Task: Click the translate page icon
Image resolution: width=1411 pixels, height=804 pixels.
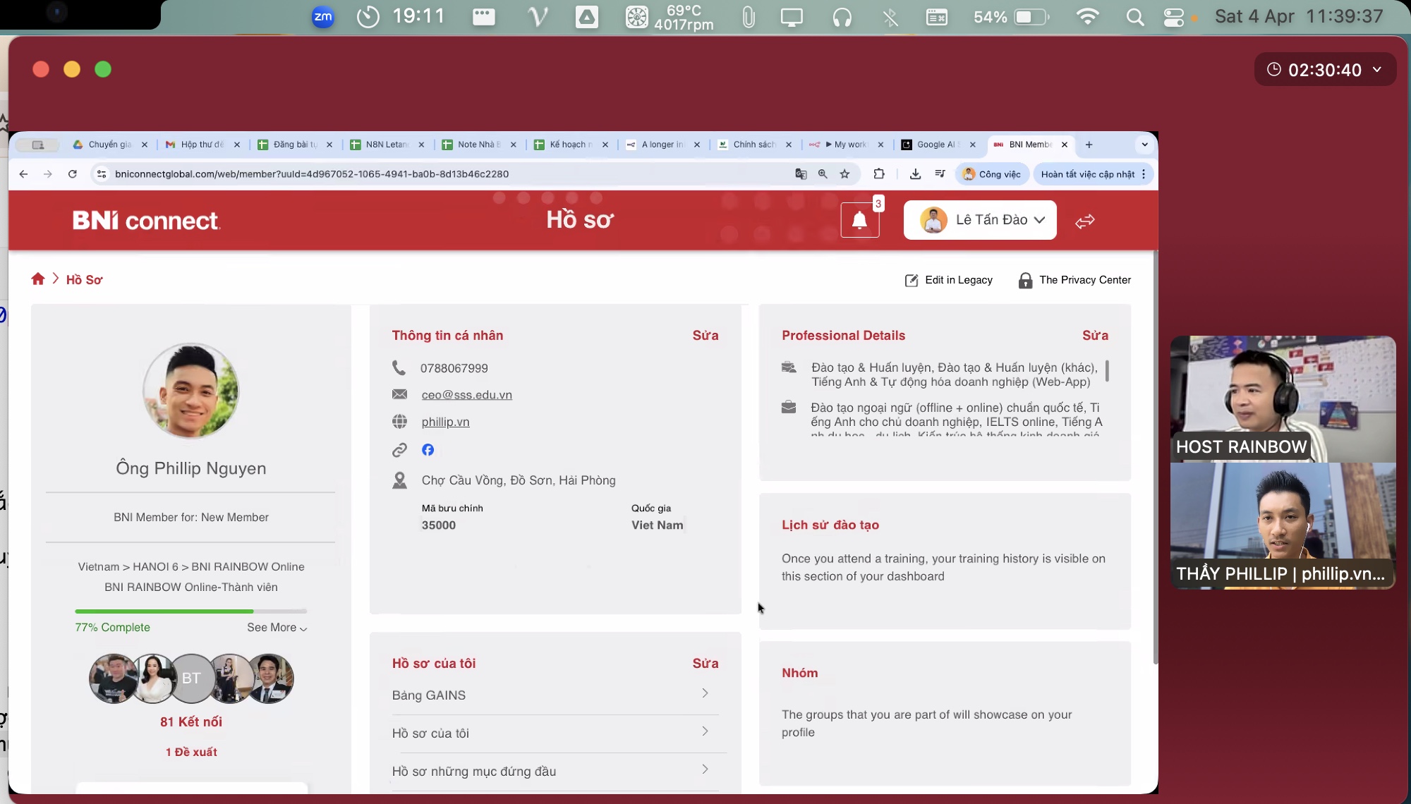Action: coord(801,174)
